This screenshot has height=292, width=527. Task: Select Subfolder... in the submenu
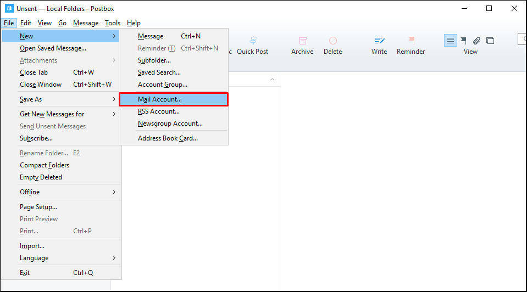174,60
